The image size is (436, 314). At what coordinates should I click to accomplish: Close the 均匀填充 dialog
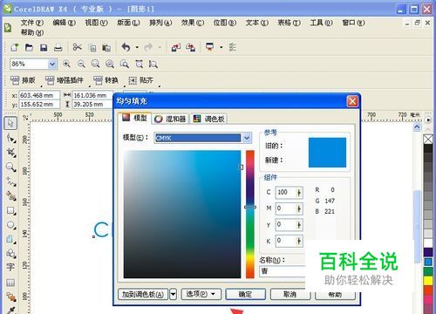pos(352,101)
